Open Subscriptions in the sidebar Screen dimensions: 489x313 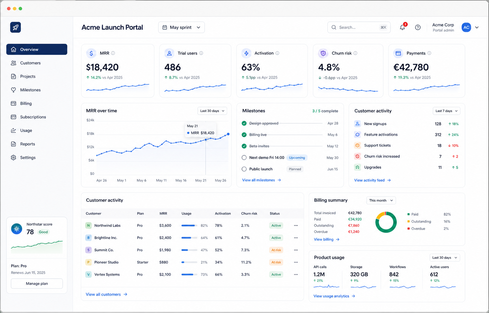(x=37, y=117)
